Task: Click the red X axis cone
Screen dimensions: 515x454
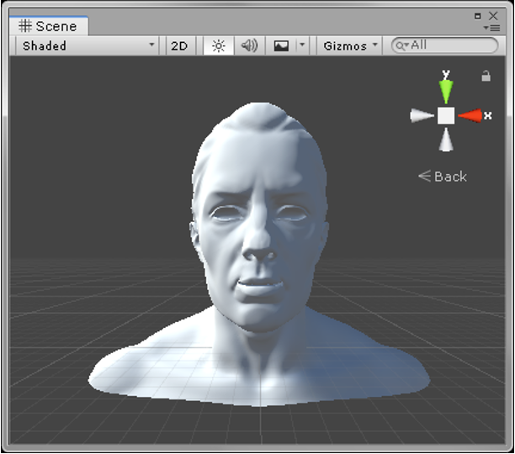Action: (470, 115)
